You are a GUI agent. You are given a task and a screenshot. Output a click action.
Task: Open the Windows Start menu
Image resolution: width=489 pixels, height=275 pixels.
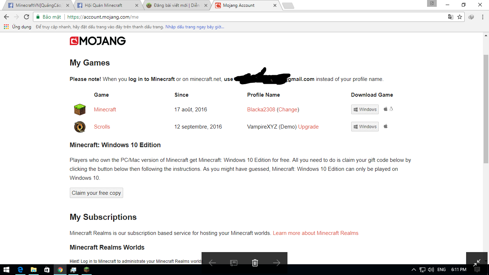tap(6, 270)
